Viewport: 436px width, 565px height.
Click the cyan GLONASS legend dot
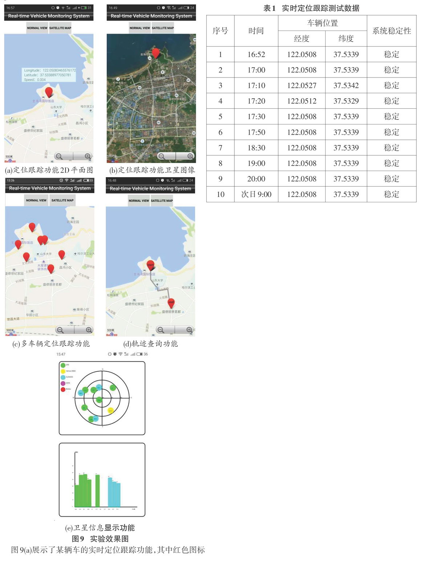pos(63,377)
